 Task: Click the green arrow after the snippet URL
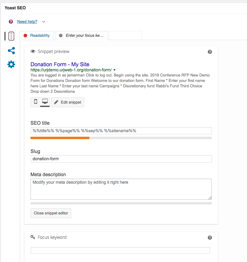point(114,70)
